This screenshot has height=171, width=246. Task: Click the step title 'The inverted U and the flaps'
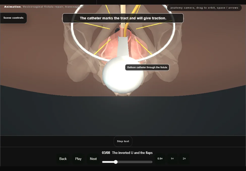tap(132, 153)
